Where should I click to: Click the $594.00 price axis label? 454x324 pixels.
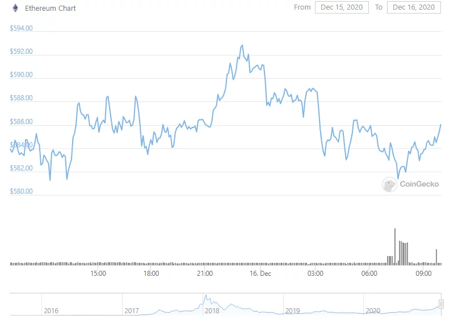[21, 28]
